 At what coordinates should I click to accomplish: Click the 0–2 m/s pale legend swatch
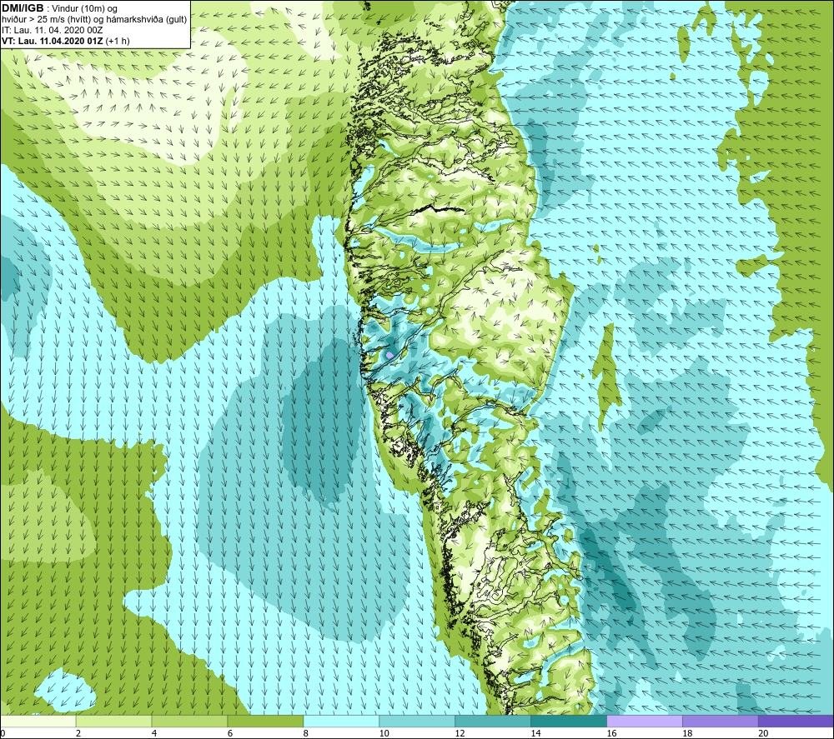pos(38,721)
